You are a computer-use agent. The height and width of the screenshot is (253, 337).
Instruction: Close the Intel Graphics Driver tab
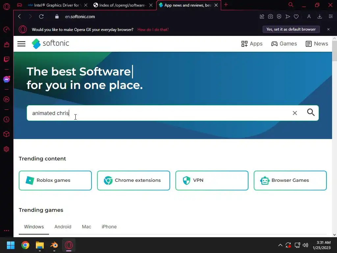click(86, 5)
